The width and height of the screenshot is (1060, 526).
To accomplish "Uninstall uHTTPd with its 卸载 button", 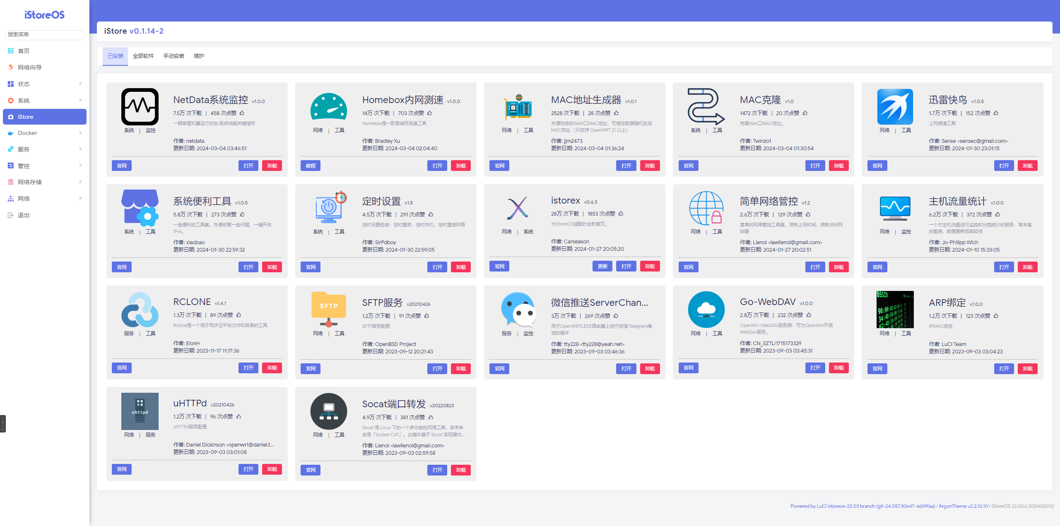I will [272, 469].
